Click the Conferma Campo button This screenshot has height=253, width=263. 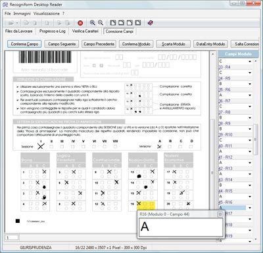pyautogui.click(x=24, y=44)
